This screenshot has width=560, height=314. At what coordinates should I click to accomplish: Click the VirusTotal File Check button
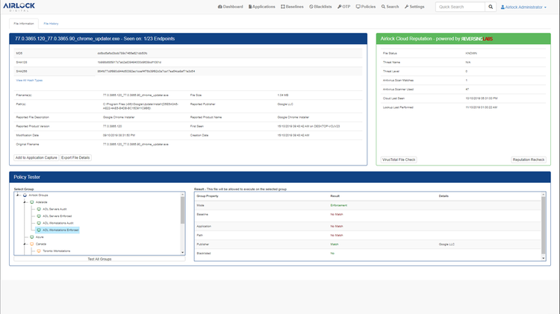click(x=399, y=160)
